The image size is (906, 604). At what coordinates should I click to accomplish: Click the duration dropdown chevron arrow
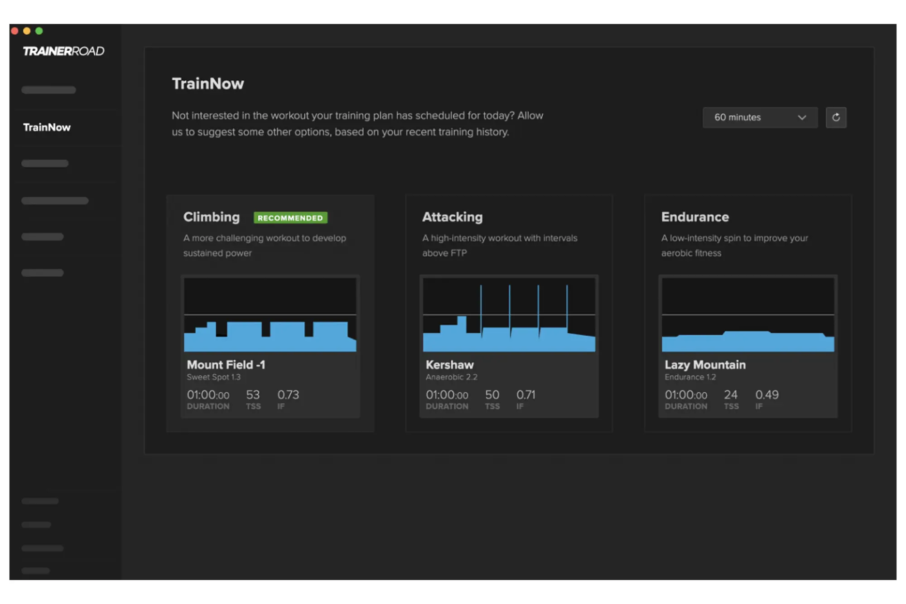(x=802, y=118)
